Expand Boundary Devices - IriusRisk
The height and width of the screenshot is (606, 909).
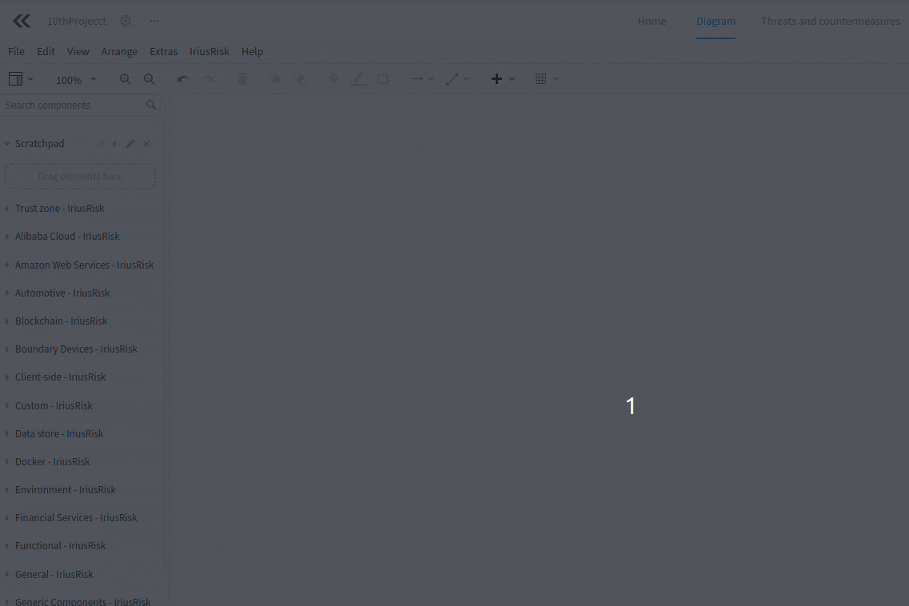pyautogui.click(x=7, y=349)
